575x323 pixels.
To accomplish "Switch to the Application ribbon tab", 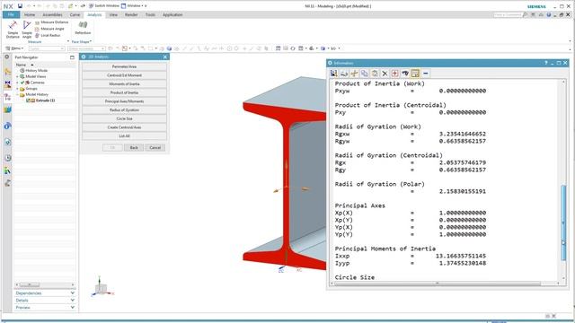I will point(172,14).
